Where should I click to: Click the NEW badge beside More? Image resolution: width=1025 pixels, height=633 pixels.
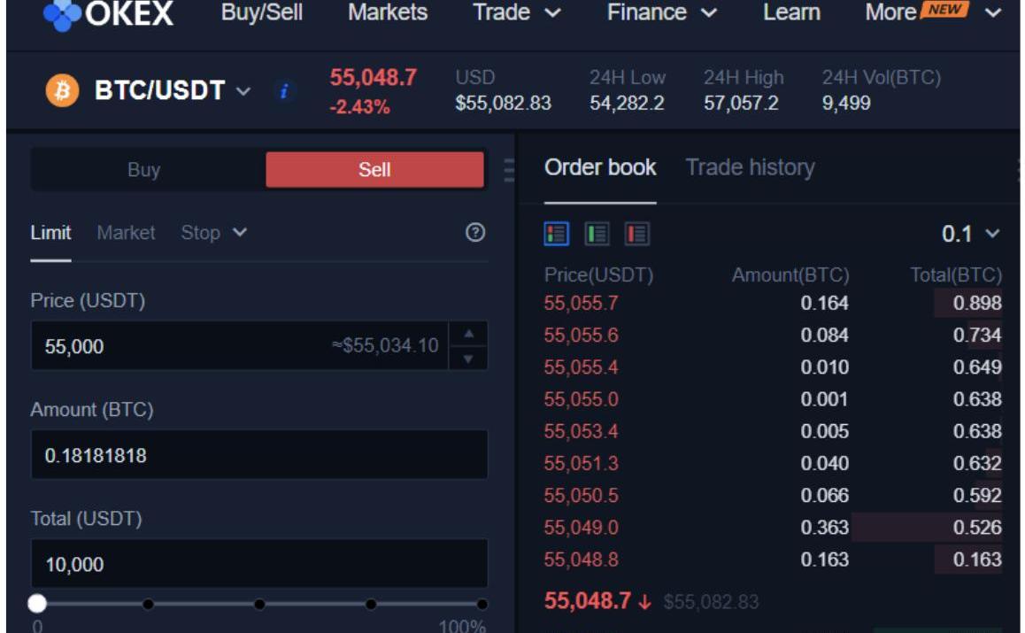pyautogui.click(x=944, y=9)
